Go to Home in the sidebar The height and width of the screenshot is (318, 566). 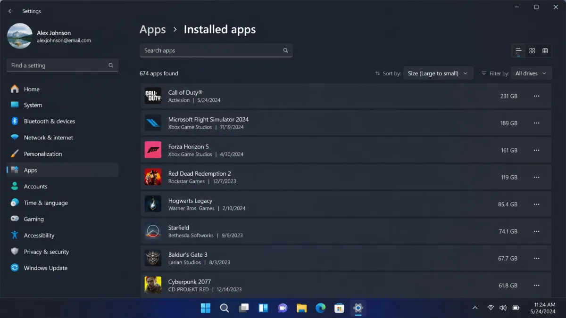tap(62, 89)
